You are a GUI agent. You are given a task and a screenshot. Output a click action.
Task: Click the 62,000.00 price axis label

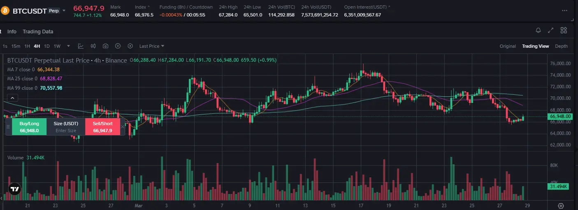click(x=560, y=145)
